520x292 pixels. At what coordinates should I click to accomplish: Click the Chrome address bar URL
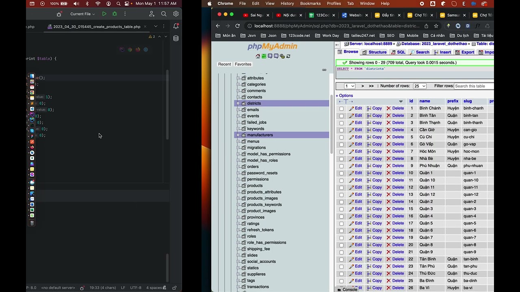(336, 26)
